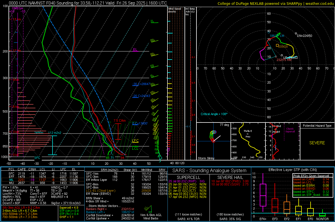Viewport: 335px width, 222px height.
Task: Click the SigSvr = 37119 m3/s3 value
Action: pyautogui.click(x=66, y=203)
